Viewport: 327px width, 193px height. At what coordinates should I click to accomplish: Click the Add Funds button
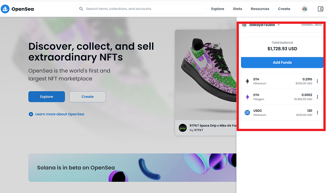pyautogui.click(x=282, y=62)
